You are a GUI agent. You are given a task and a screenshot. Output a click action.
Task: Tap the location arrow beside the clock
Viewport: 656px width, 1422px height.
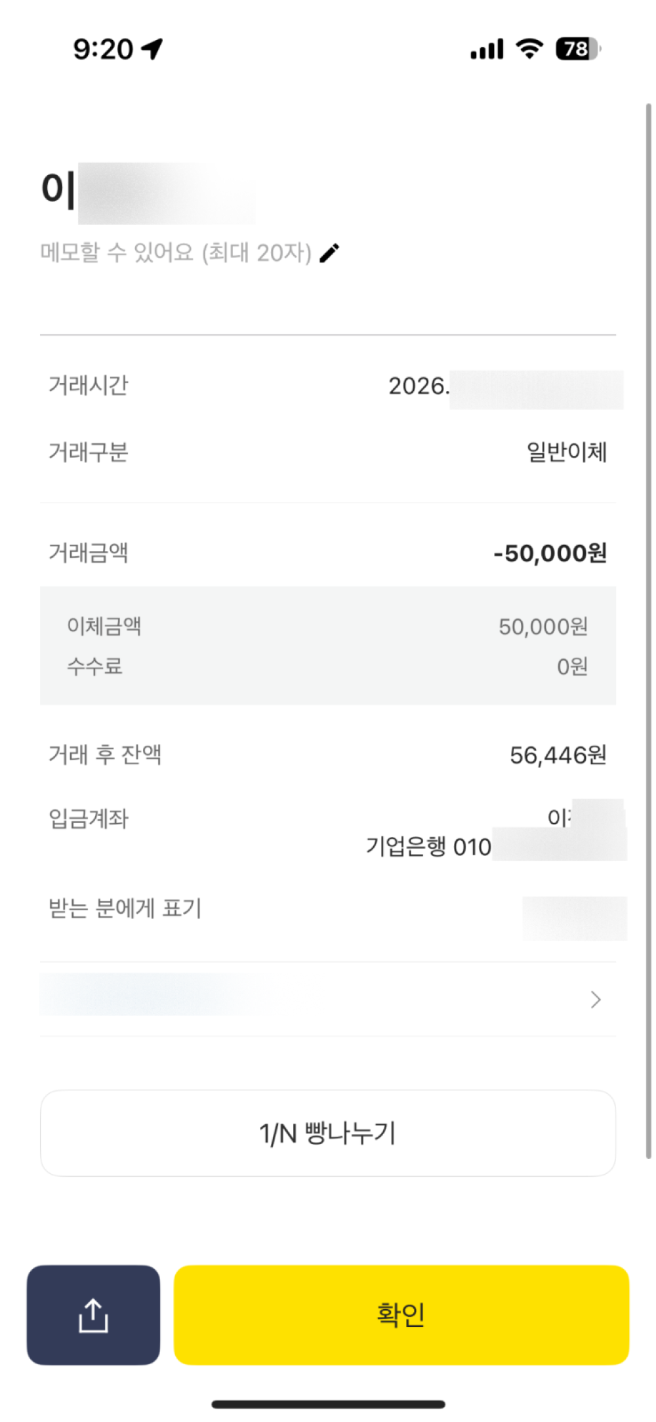[x=153, y=49]
